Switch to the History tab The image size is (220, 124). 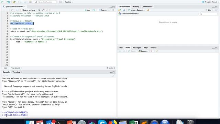coord(135,7)
